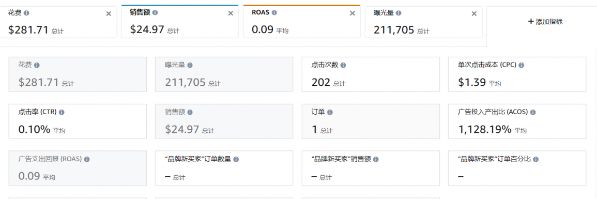Open info icon in grid 销售额 tile
This screenshot has width=597, height=199.
[190, 112]
